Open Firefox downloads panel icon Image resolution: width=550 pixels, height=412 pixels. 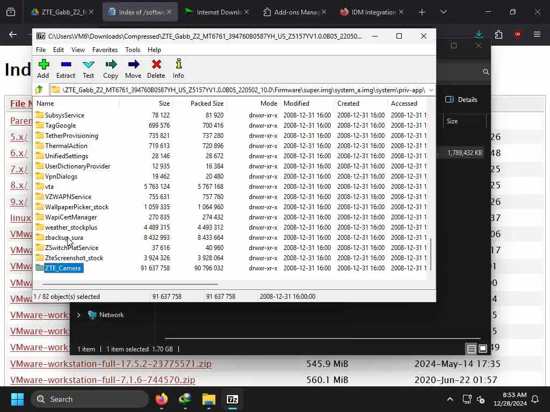(479, 34)
